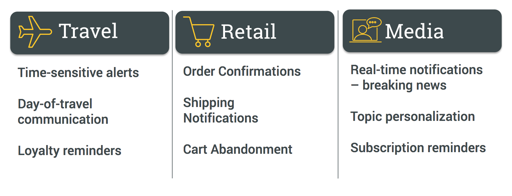512x196 pixels.
Task: Click the words breaking news
Action: tap(404, 85)
